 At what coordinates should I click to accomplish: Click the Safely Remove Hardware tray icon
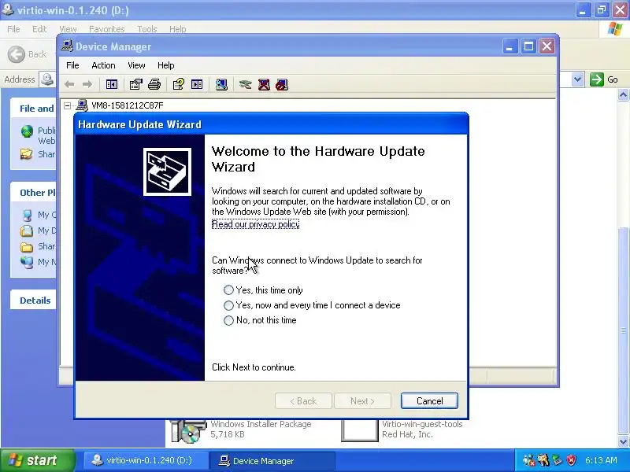(558, 460)
